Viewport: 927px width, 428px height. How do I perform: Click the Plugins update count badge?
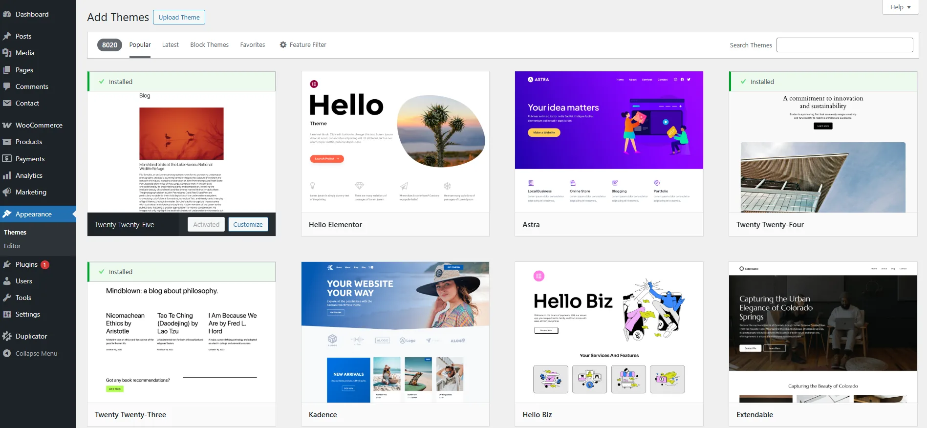(45, 264)
